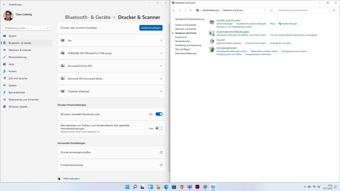Open Microsoft Edge from taskbar
Image resolution: width=340 pixels, height=191 pixels.
(166, 187)
